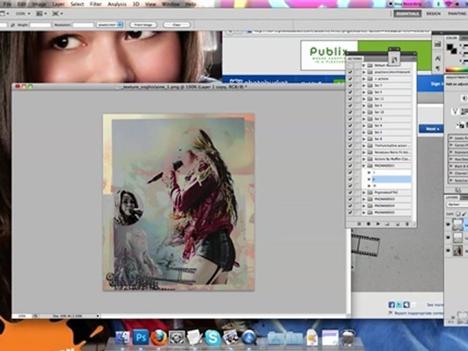Expand Actions By Muffin set

(364, 159)
